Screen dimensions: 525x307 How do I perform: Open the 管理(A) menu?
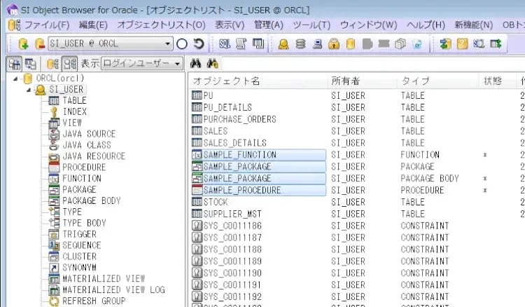point(269,25)
